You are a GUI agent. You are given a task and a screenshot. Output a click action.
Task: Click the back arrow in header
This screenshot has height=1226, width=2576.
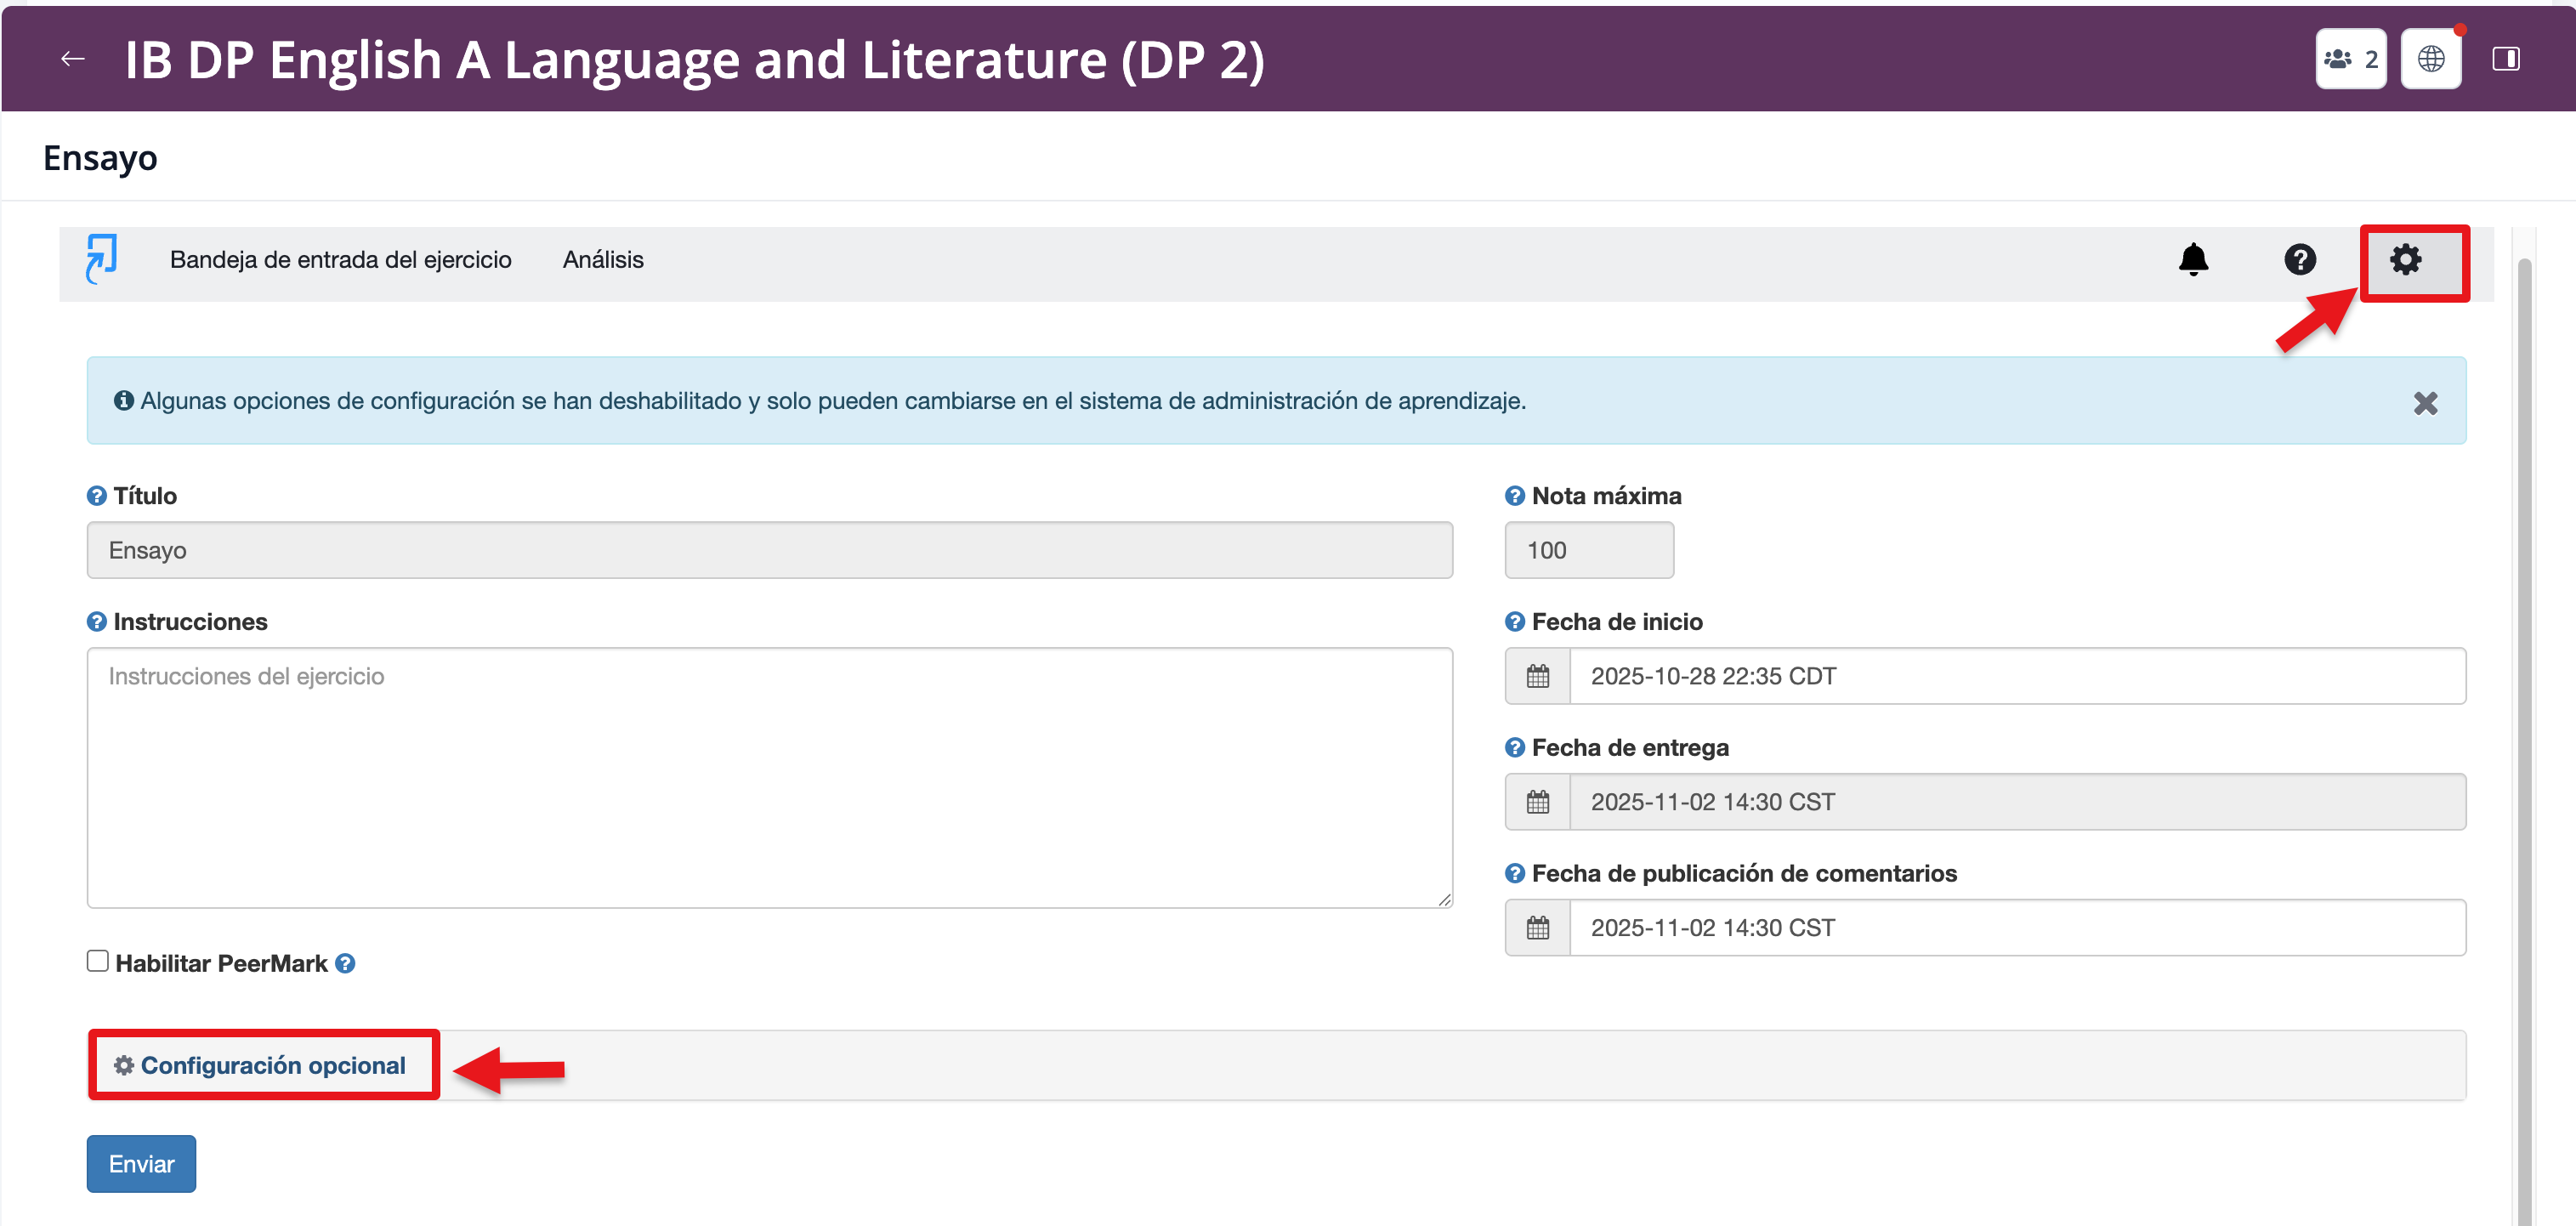click(72, 59)
